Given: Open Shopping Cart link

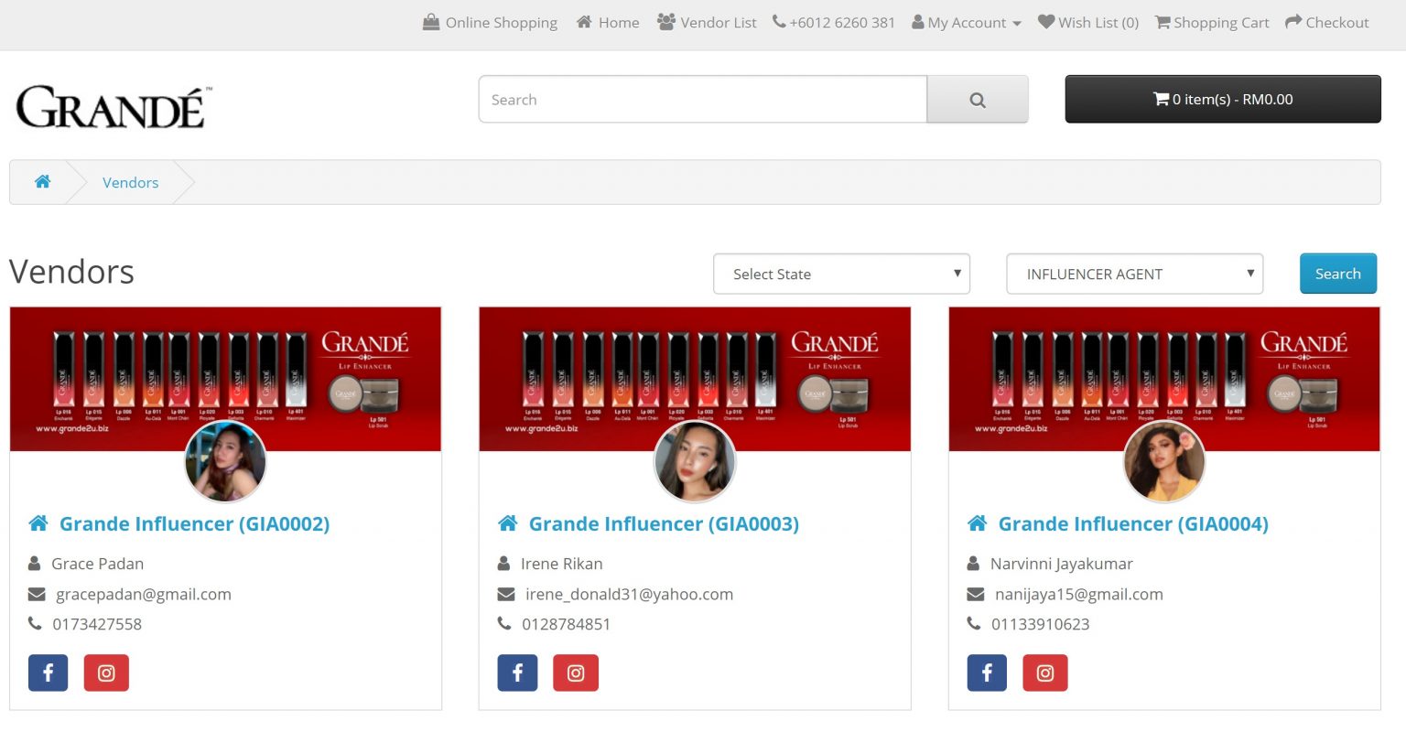Looking at the screenshot, I should [x=1212, y=23].
